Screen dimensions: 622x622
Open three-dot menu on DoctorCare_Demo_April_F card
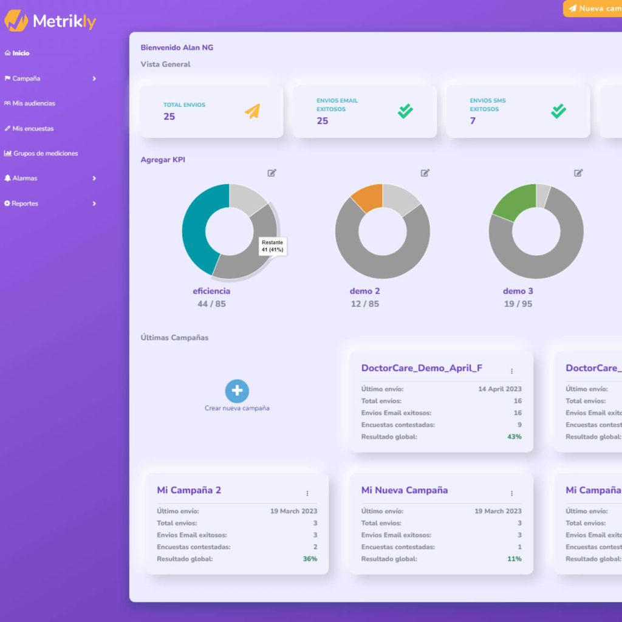click(511, 371)
